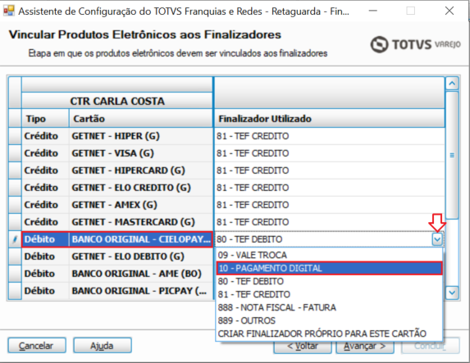Select the BANCO ORIGINAL - PICPAY cell
Viewport: 470px width, 363px height.
tap(141, 291)
